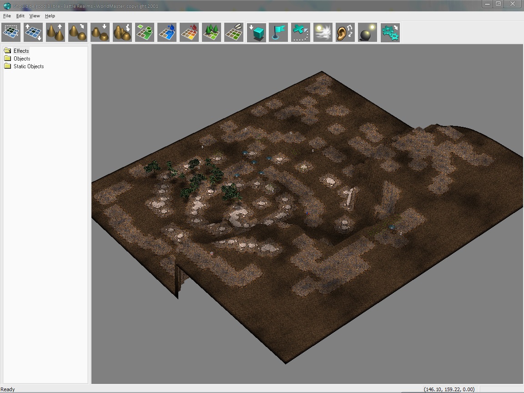Image resolution: width=524 pixels, height=393 pixels.
Task: Open the wind and sun weather effects tool
Action: (323, 32)
